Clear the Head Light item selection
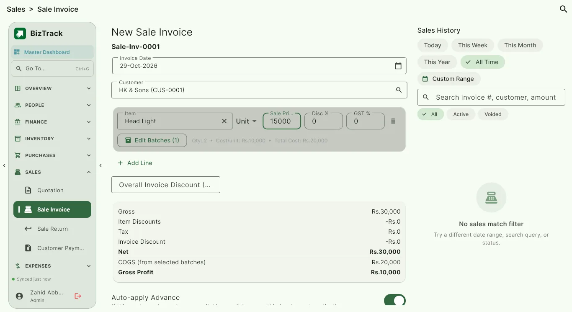572x312 pixels. click(224, 121)
